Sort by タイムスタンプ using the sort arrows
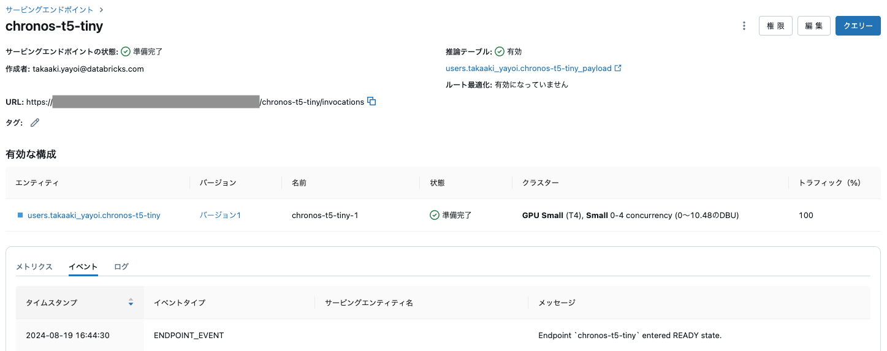 coord(131,303)
